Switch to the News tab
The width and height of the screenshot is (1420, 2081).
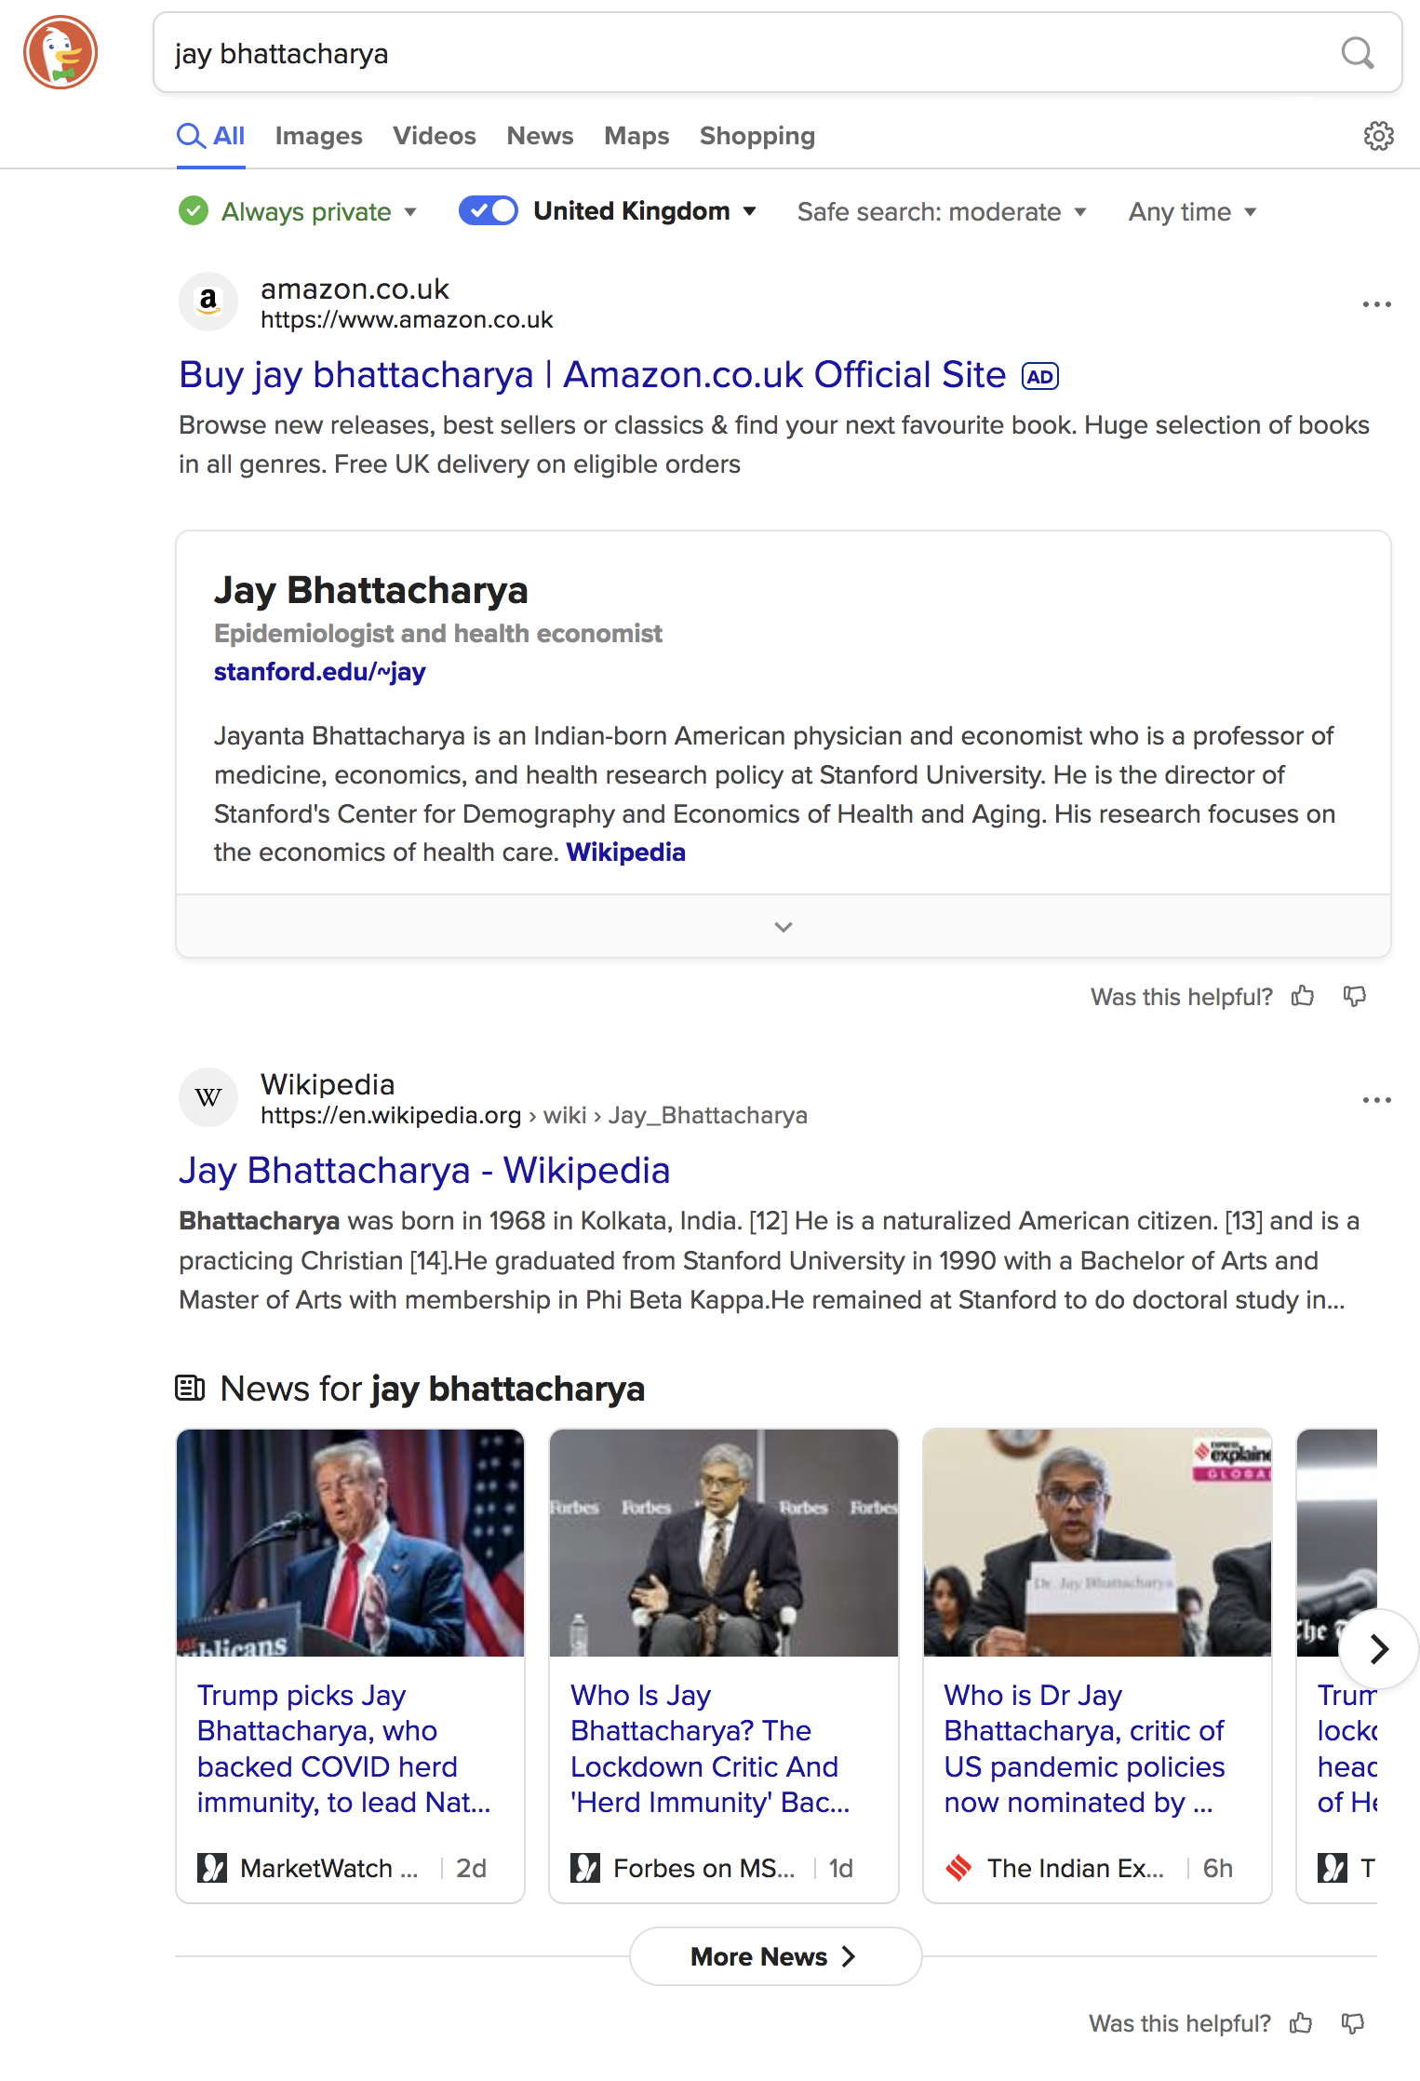click(x=540, y=136)
